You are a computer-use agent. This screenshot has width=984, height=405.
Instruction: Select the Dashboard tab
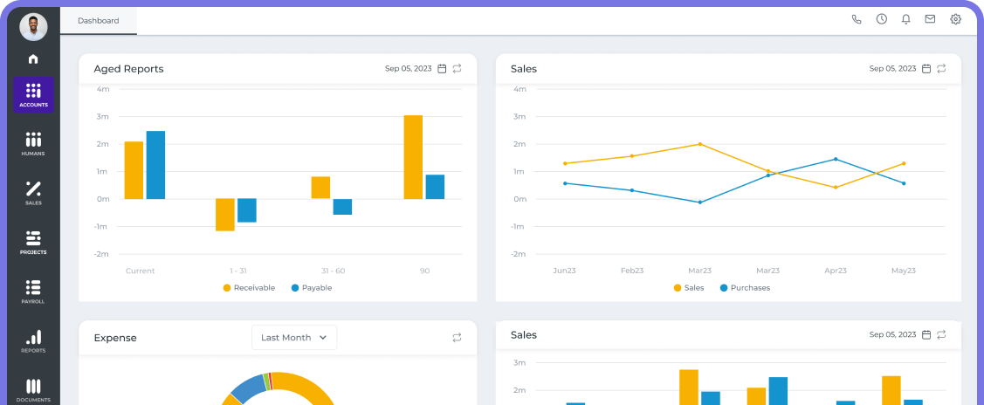point(99,21)
